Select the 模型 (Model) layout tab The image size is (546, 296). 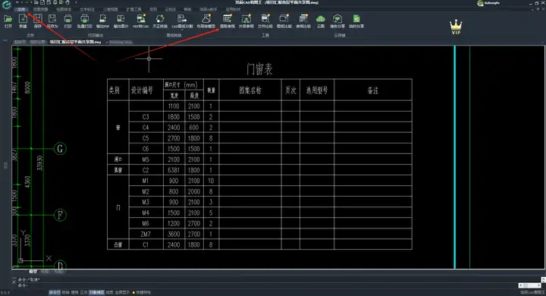point(33,271)
